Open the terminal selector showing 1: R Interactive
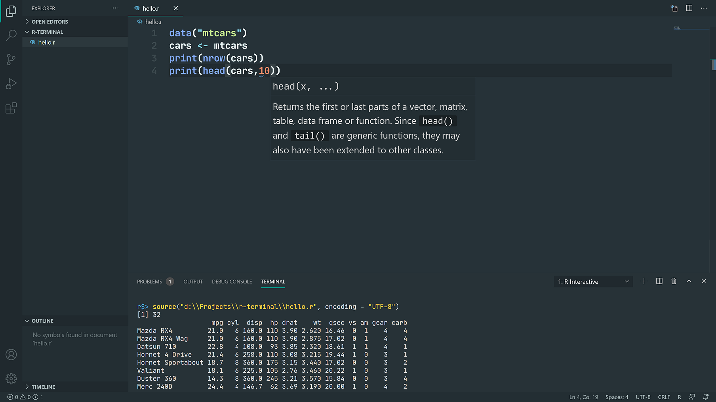This screenshot has height=402, width=716. (x=593, y=281)
